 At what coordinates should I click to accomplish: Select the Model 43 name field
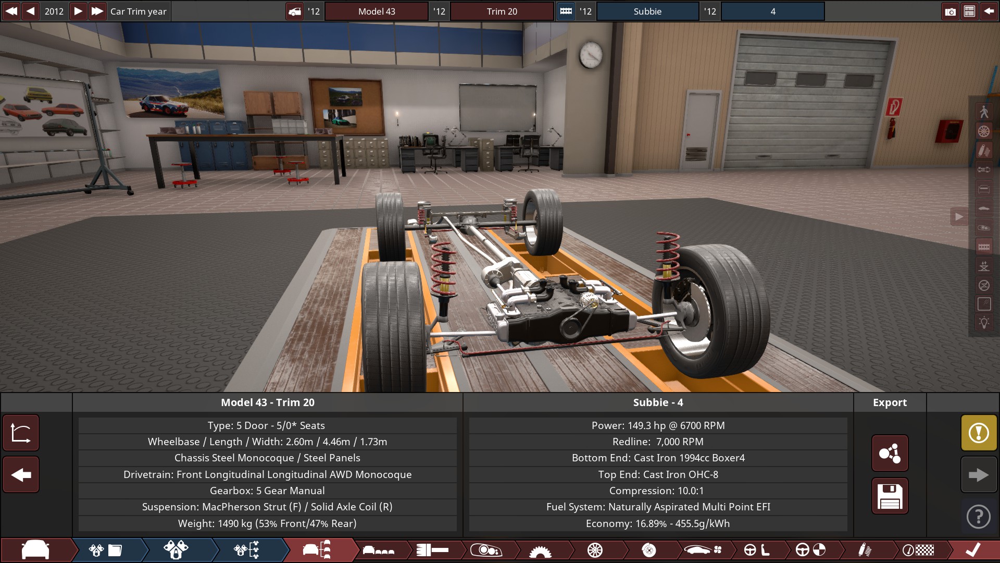pyautogui.click(x=377, y=11)
